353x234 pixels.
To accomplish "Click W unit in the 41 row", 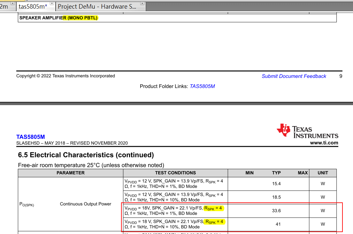I will [323, 224].
